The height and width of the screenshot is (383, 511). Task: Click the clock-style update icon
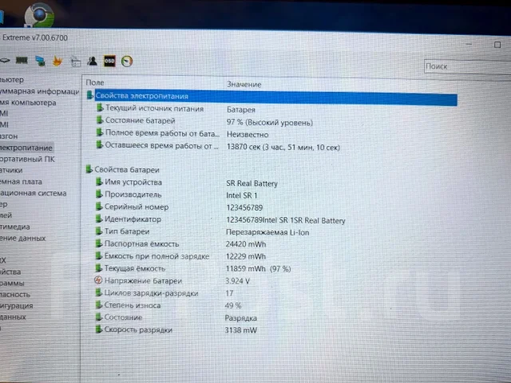point(127,61)
